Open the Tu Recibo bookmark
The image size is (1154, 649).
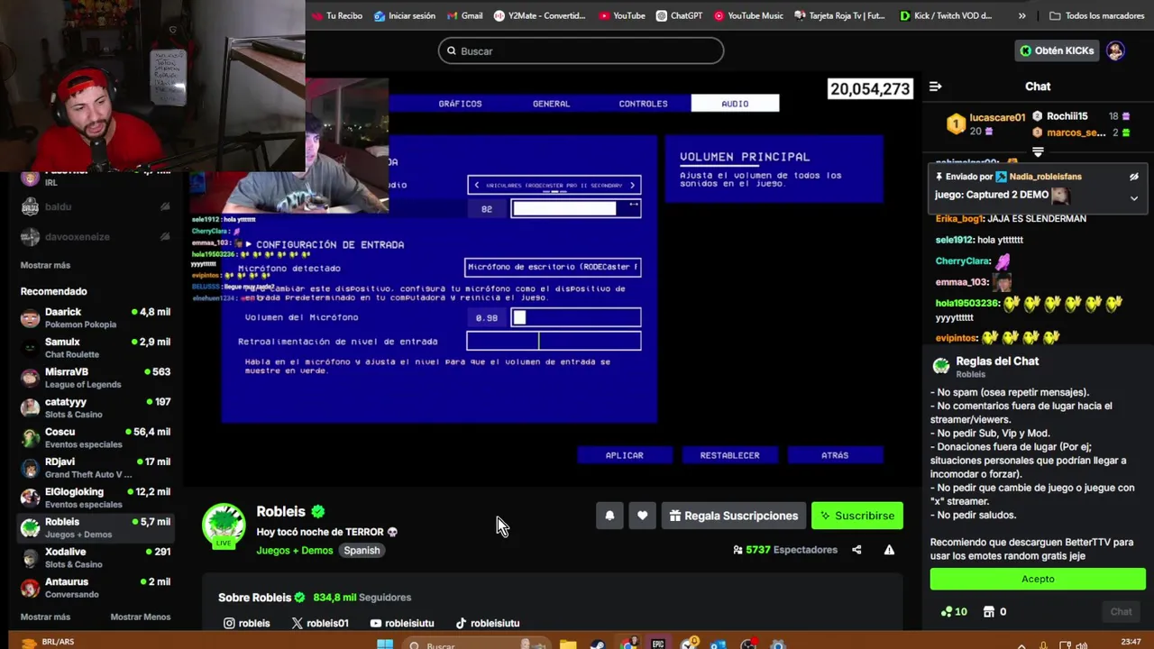pyautogui.click(x=336, y=15)
